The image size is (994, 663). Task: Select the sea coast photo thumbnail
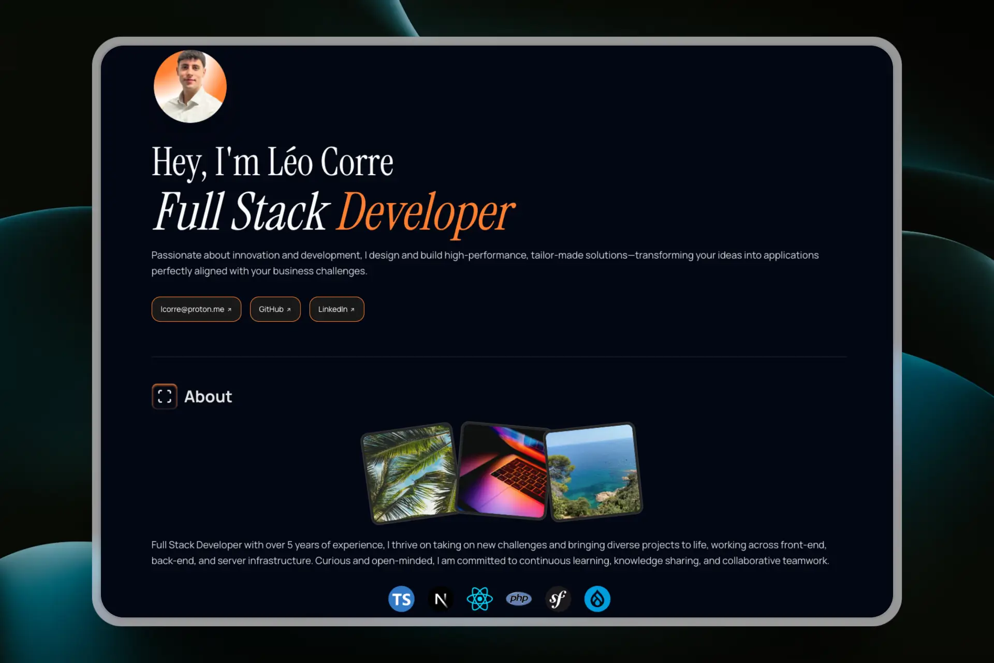[593, 471]
